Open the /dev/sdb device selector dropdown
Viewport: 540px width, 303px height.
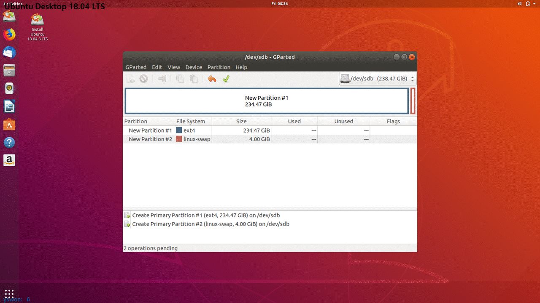pos(378,79)
